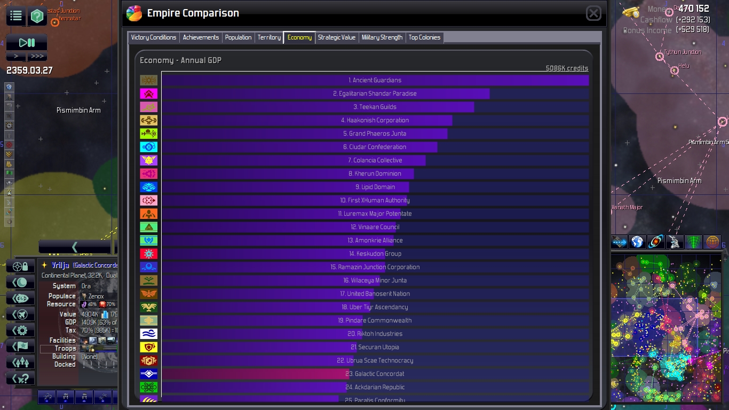
Task: View the Strategic Value tab
Action: [337, 37]
